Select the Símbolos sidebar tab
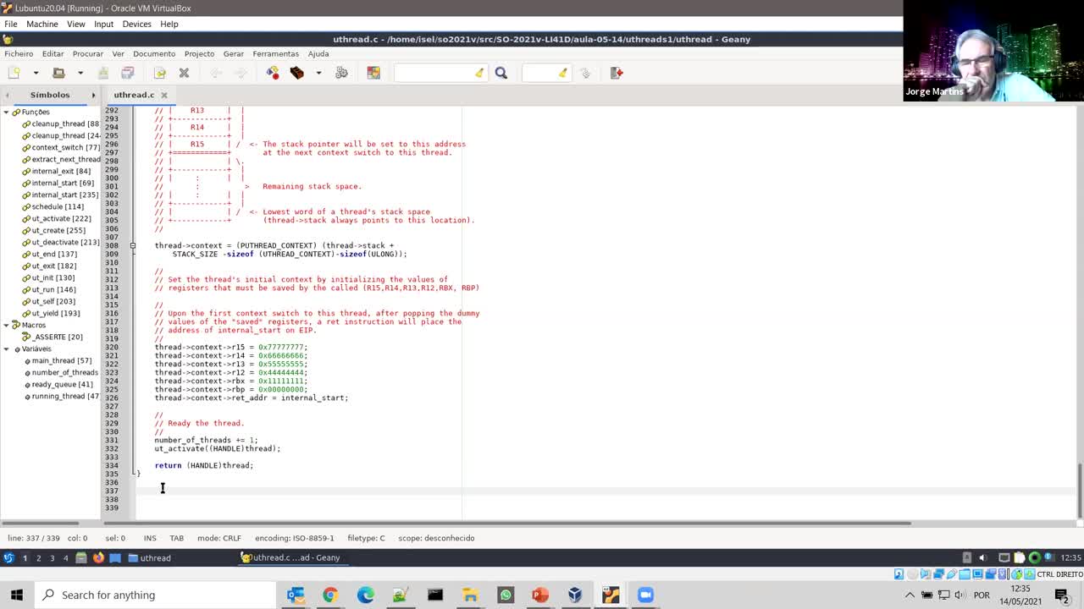Screen dimensions: 1084x609 pyautogui.click(x=50, y=95)
